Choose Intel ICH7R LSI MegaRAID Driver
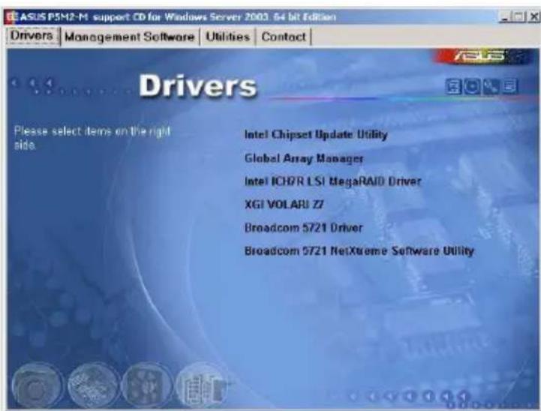The height and width of the screenshot is (411, 541). tap(332, 181)
